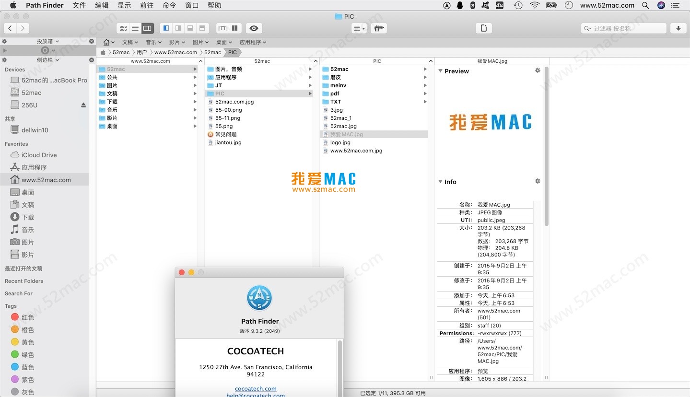
Task: Go back to the previous folder
Action: (x=10, y=28)
